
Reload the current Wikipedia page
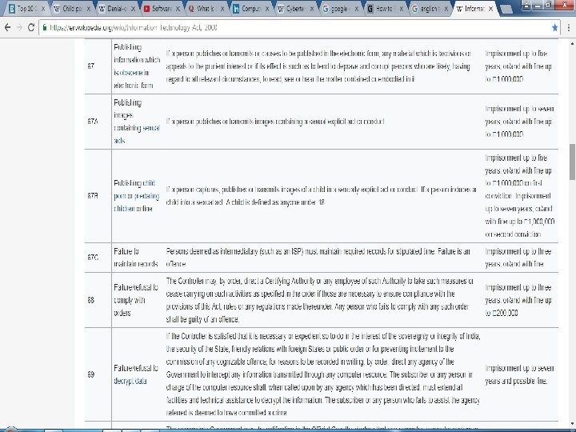31,27
